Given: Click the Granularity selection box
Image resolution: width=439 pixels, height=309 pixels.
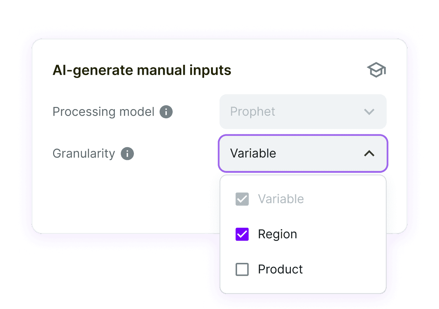Looking at the screenshot, I should point(303,154).
